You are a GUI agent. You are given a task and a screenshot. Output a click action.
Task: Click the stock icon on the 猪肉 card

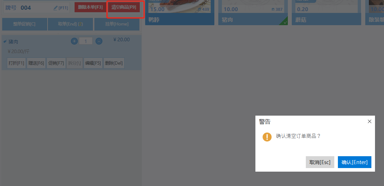[x=273, y=9]
